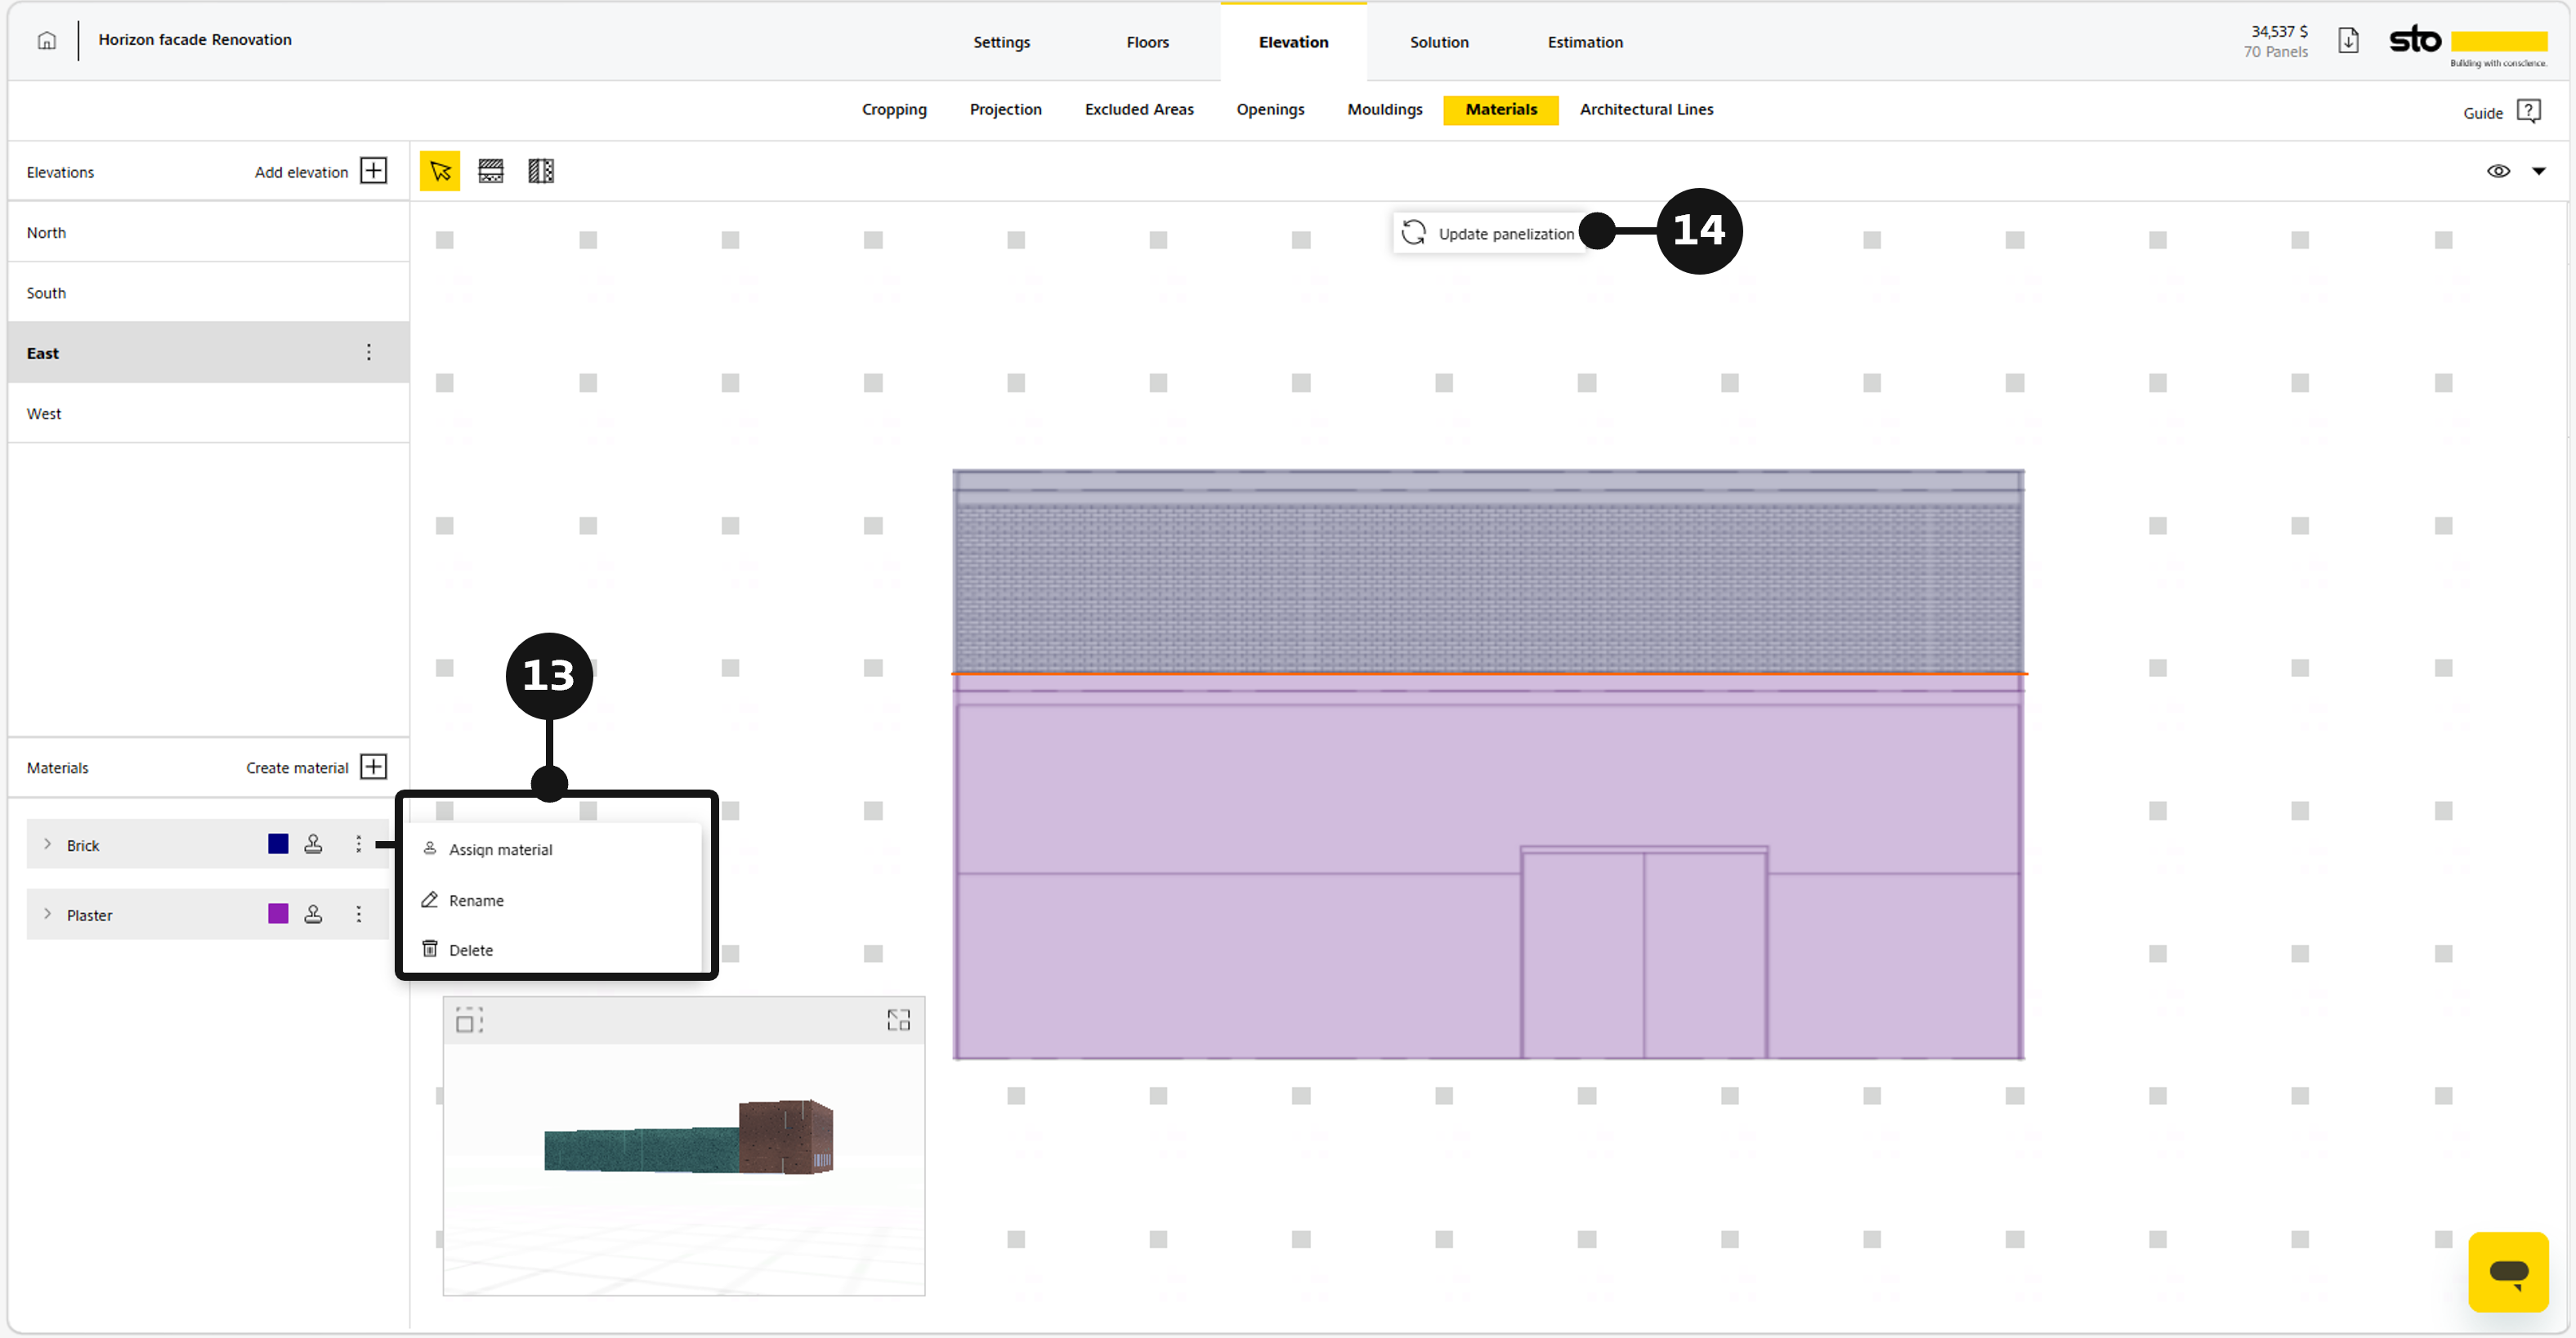2576x1338 pixels.
Task: Select the East elevation
Action: coord(208,353)
